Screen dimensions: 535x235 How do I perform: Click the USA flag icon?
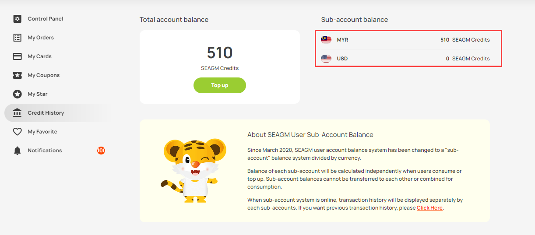pyautogui.click(x=326, y=59)
